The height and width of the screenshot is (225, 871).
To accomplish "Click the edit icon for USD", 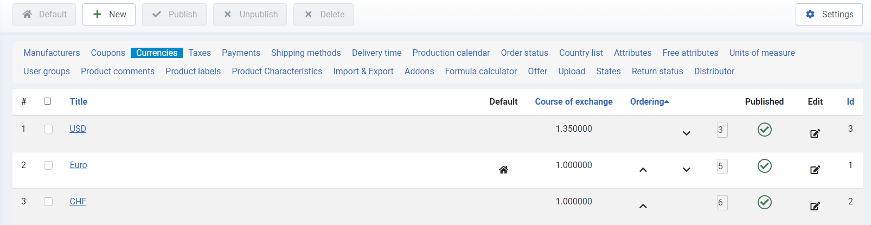I will click(x=815, y=133).
